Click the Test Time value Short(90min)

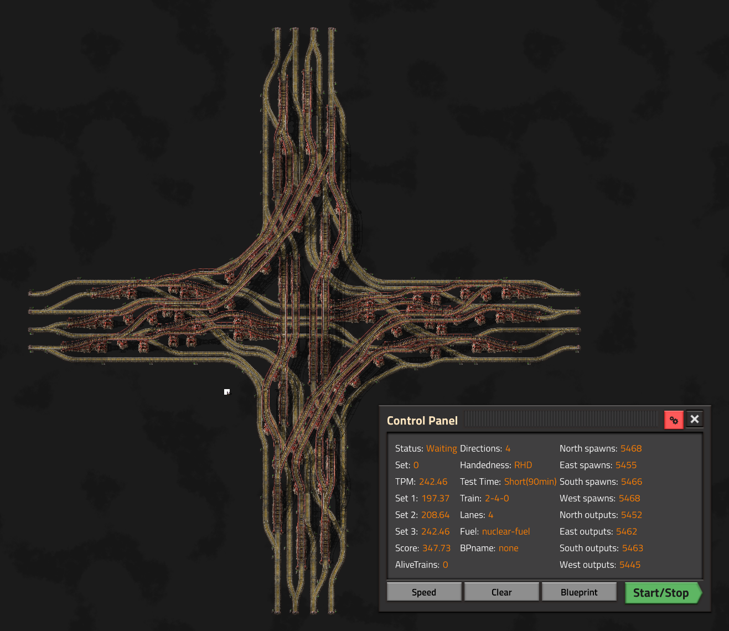(530, 482)
